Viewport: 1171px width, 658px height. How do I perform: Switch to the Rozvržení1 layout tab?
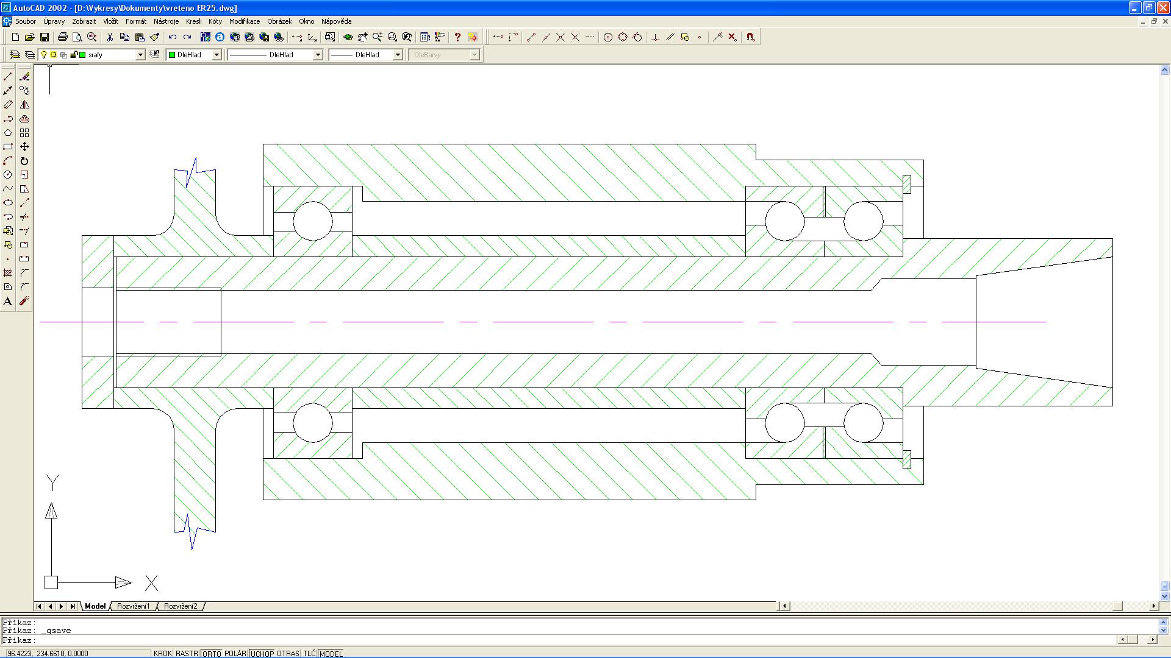(133, 606)
